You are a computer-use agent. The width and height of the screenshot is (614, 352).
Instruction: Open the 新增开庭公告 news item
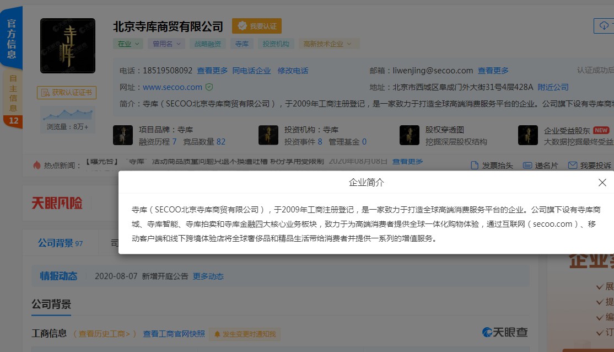click(165, 276)
